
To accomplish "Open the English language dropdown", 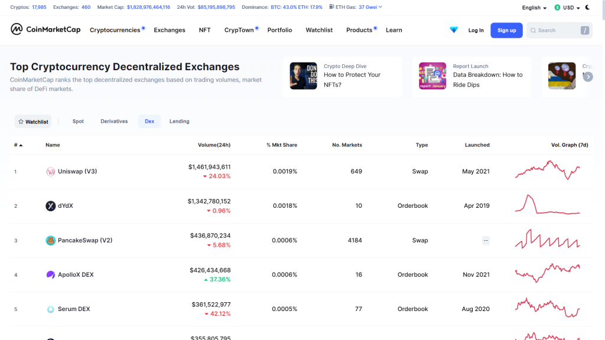I will pos(534,8).
